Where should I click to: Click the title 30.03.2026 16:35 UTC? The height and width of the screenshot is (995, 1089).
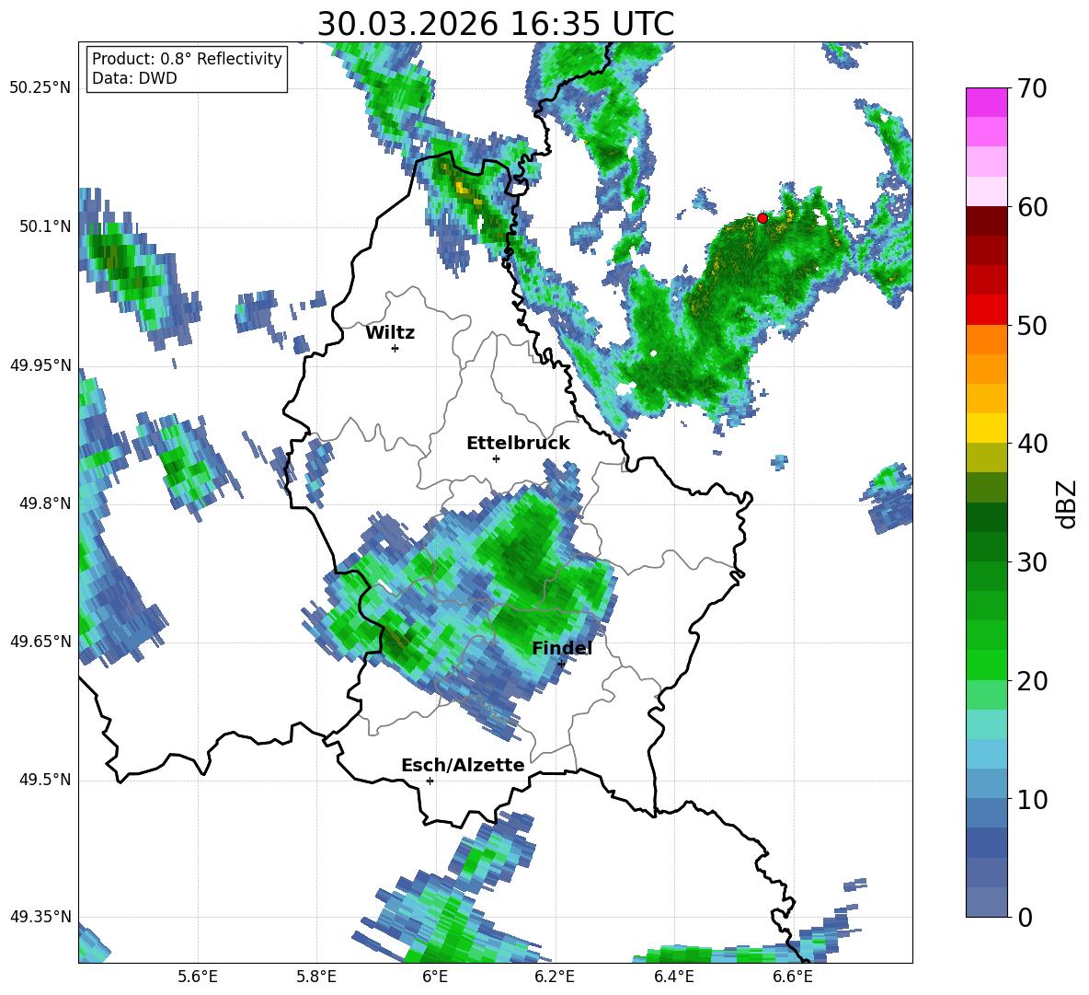495,24
